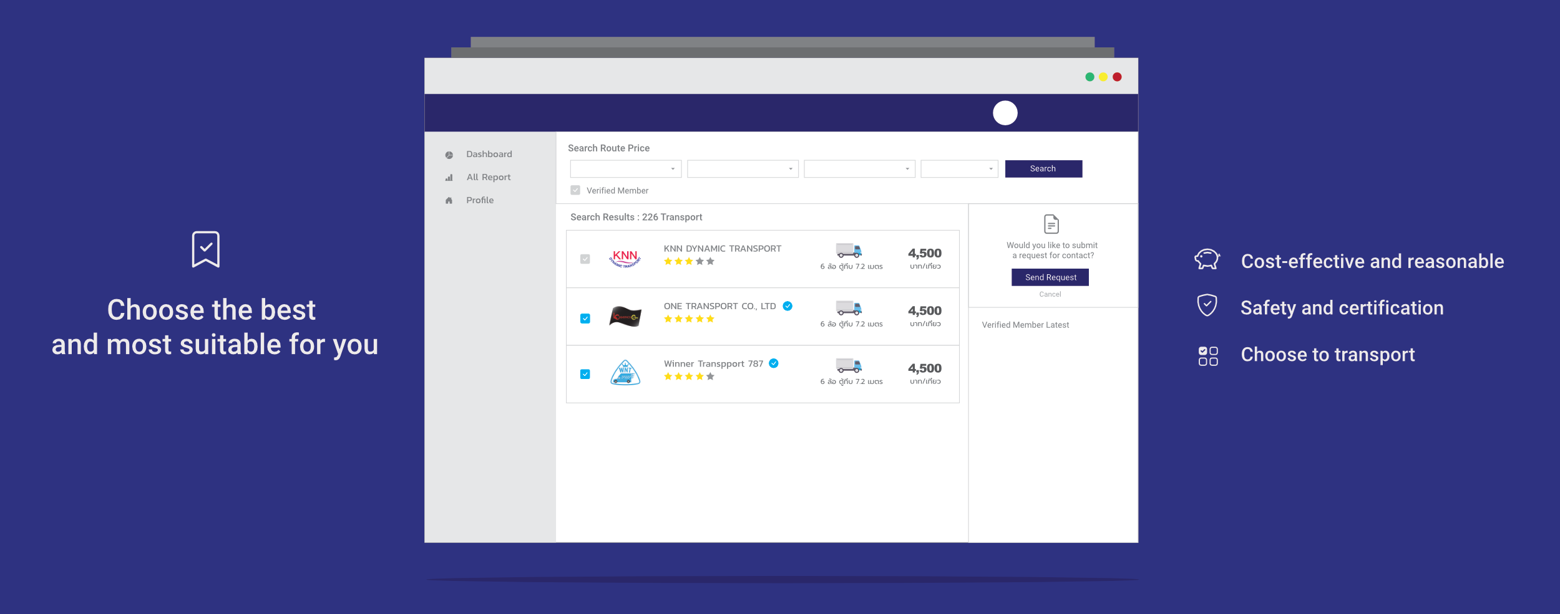The height and width of the screenshot is (614, 1560).
Task: Click the piggy bank cost-effective icon
Action: tap(1207, 259)
